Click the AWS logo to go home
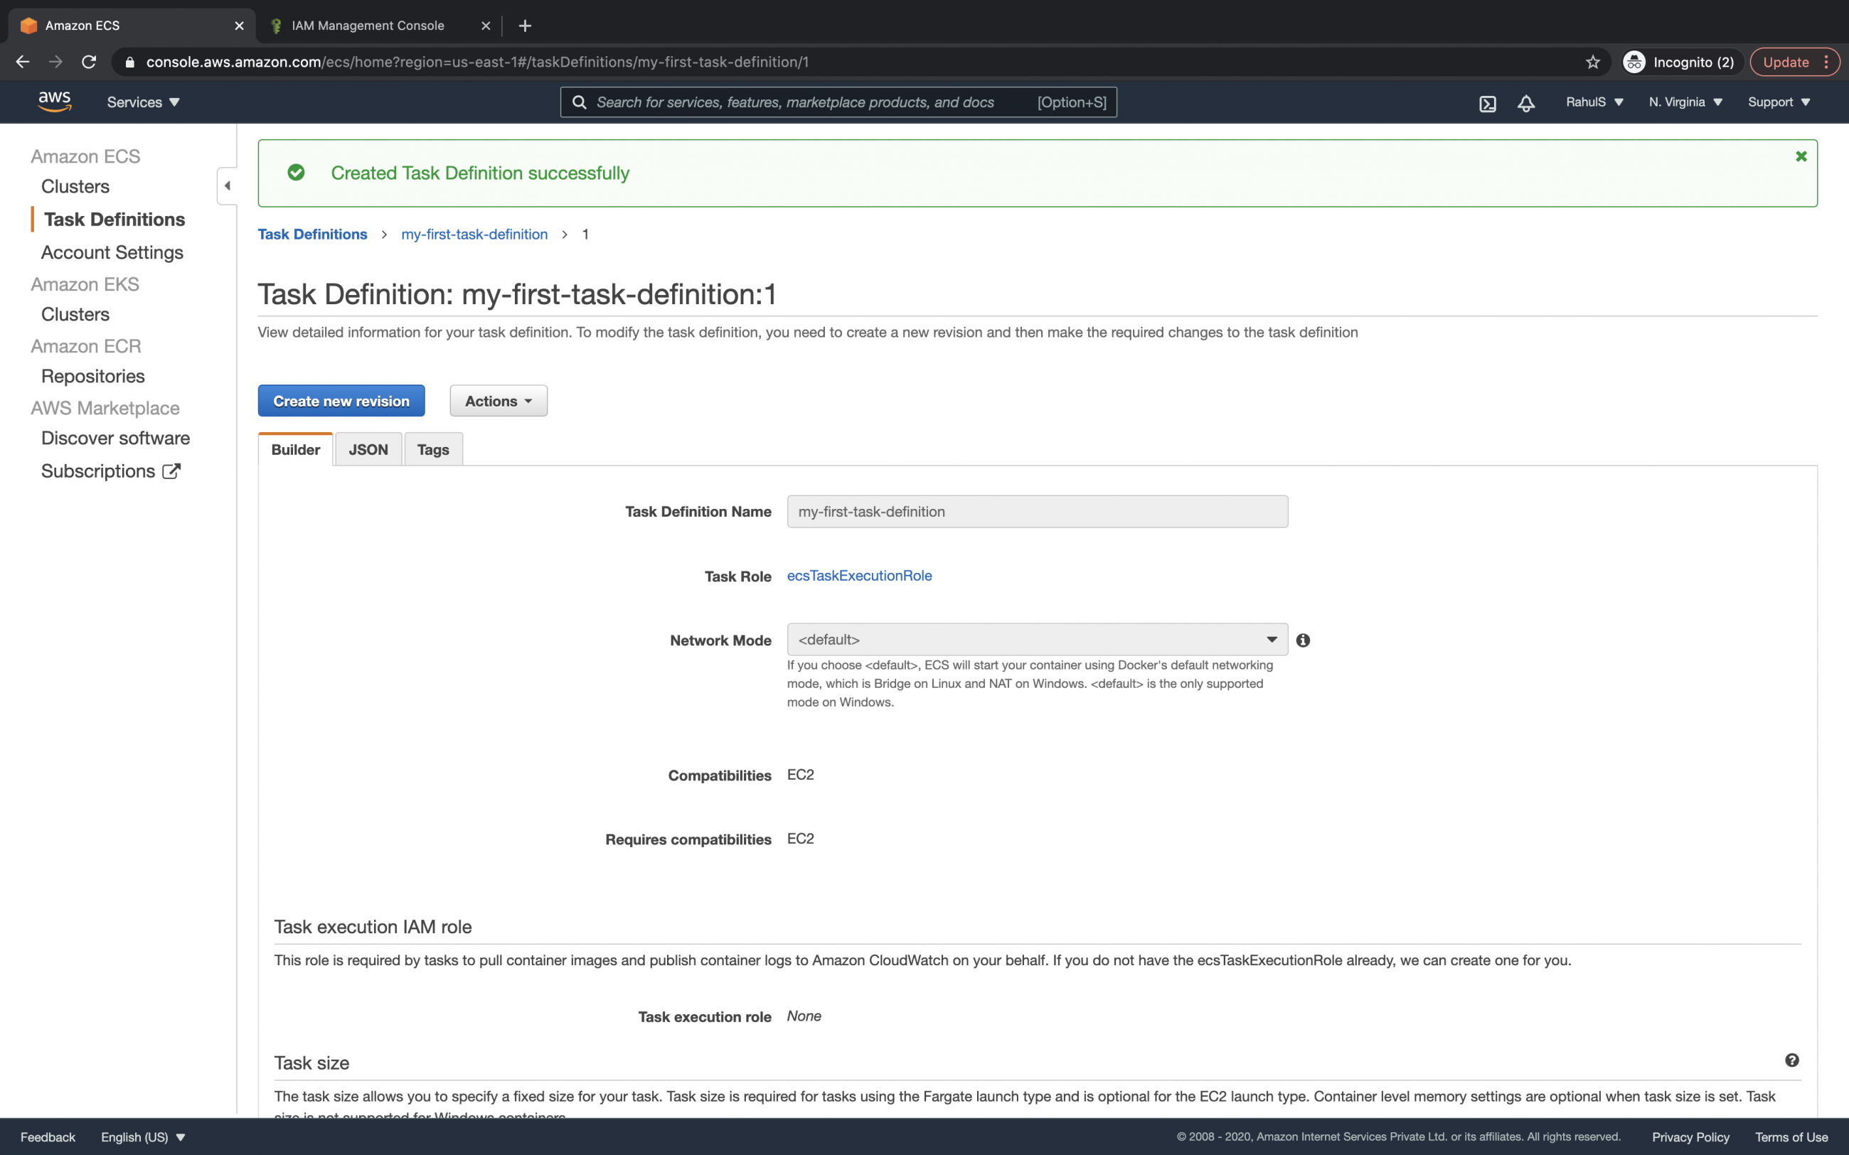 pyautogui.click(x=53, y=100)
